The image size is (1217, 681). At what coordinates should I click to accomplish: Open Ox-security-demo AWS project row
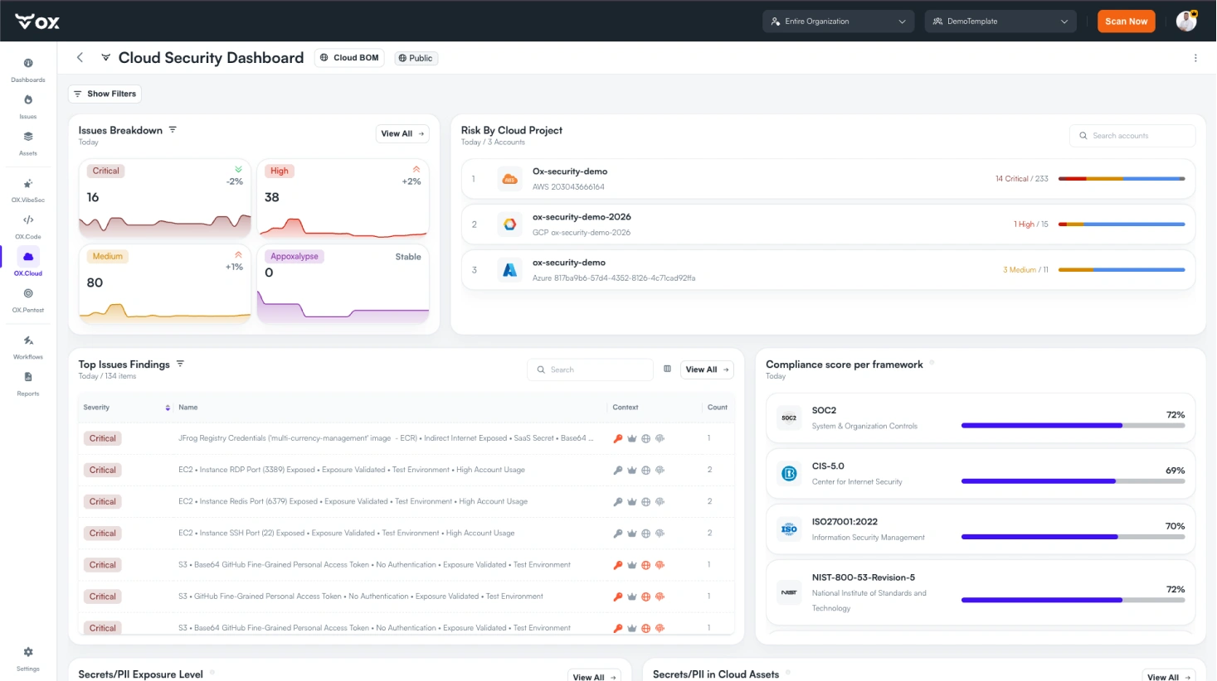click(828, 179)
